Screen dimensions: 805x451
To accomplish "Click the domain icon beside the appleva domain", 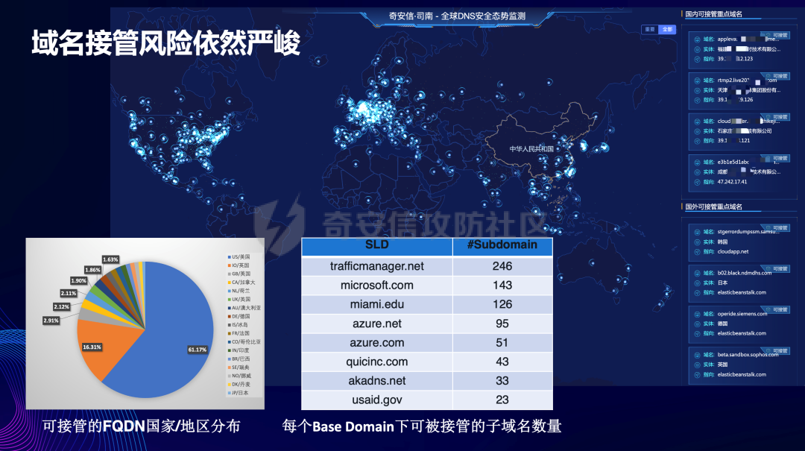I will [697, 40].
